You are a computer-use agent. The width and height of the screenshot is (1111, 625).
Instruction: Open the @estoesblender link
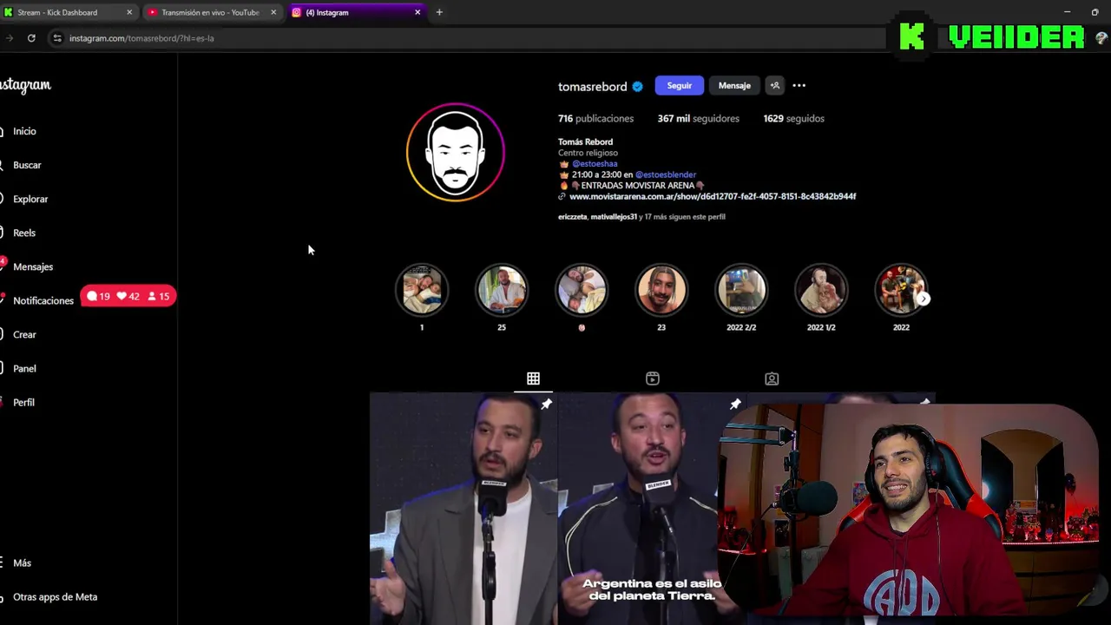click(x=666, y=174)
